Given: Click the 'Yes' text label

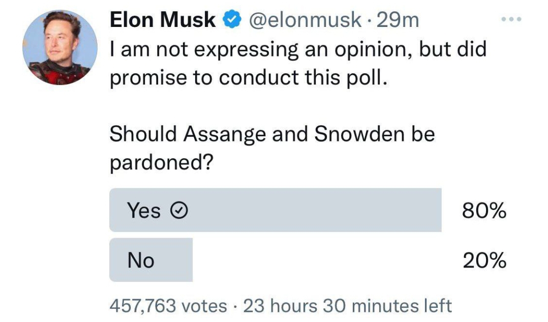Looking at the screenshot, I should tap(144, 211).
